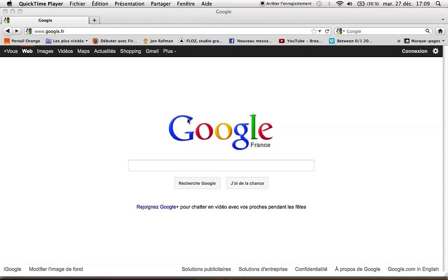Open the Portail Orange bookmark
The width and height of the screenshot is (448, 280).
click(x=22, y=41)
